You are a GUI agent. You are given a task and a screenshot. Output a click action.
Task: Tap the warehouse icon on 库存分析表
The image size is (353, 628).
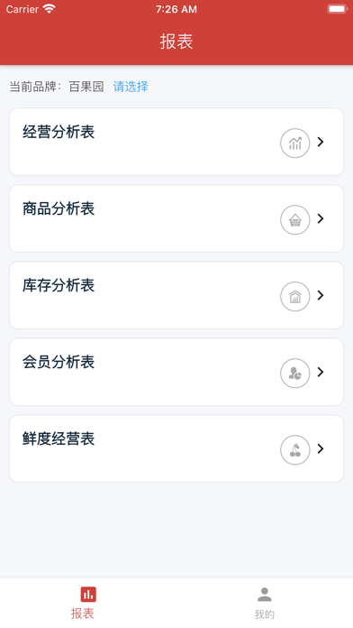pyautogui.click(x=295, y=296)
